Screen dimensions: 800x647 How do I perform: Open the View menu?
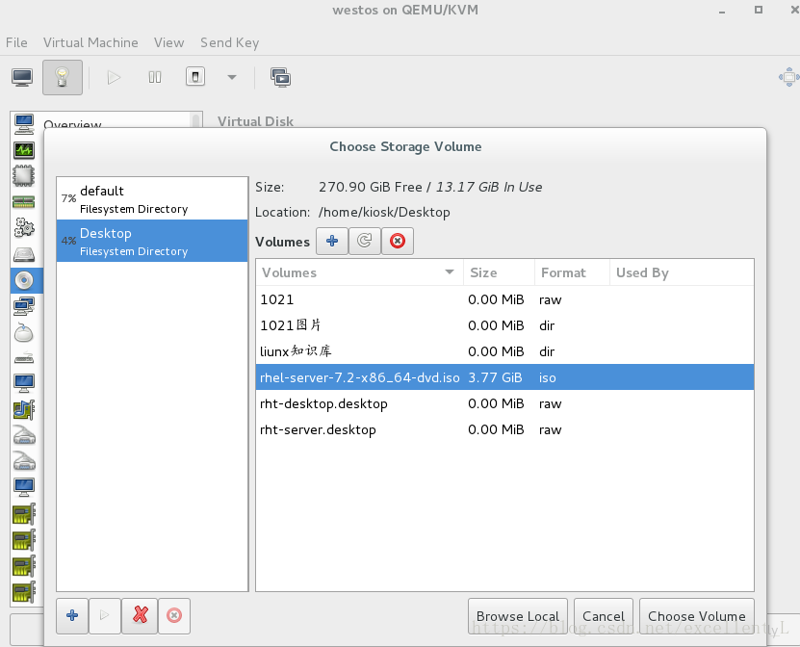click(168, 42)
